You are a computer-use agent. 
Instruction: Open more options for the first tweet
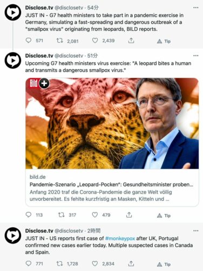click(x=195, y=8)
